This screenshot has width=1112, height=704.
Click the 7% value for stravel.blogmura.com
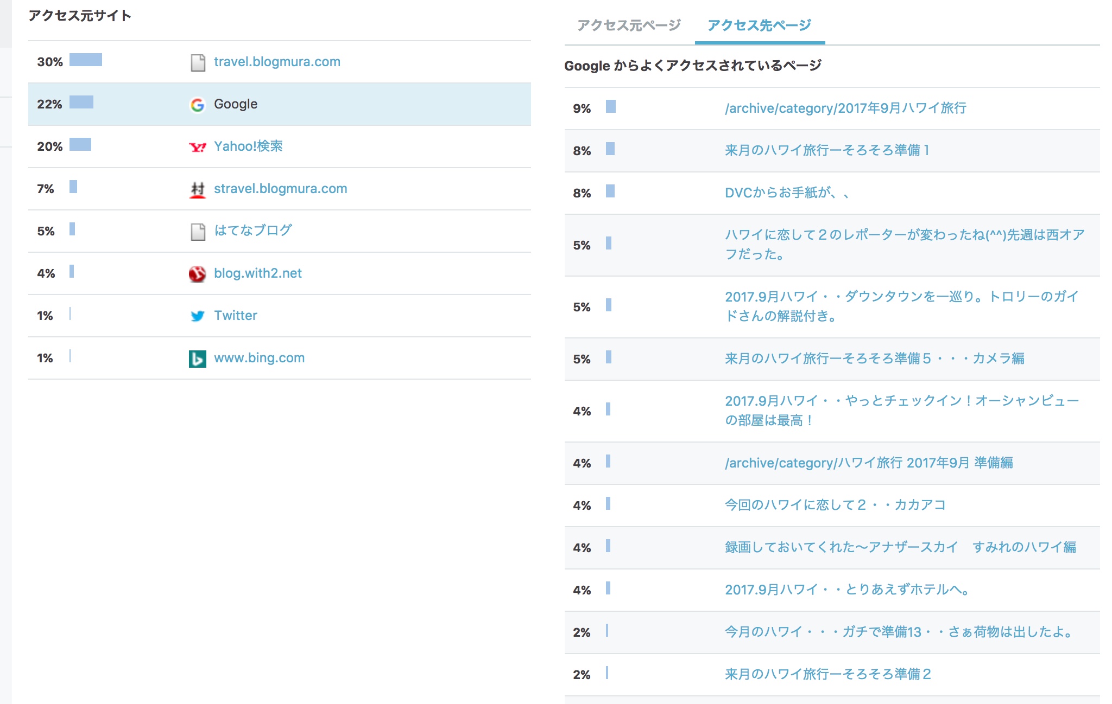click(46, 189)
